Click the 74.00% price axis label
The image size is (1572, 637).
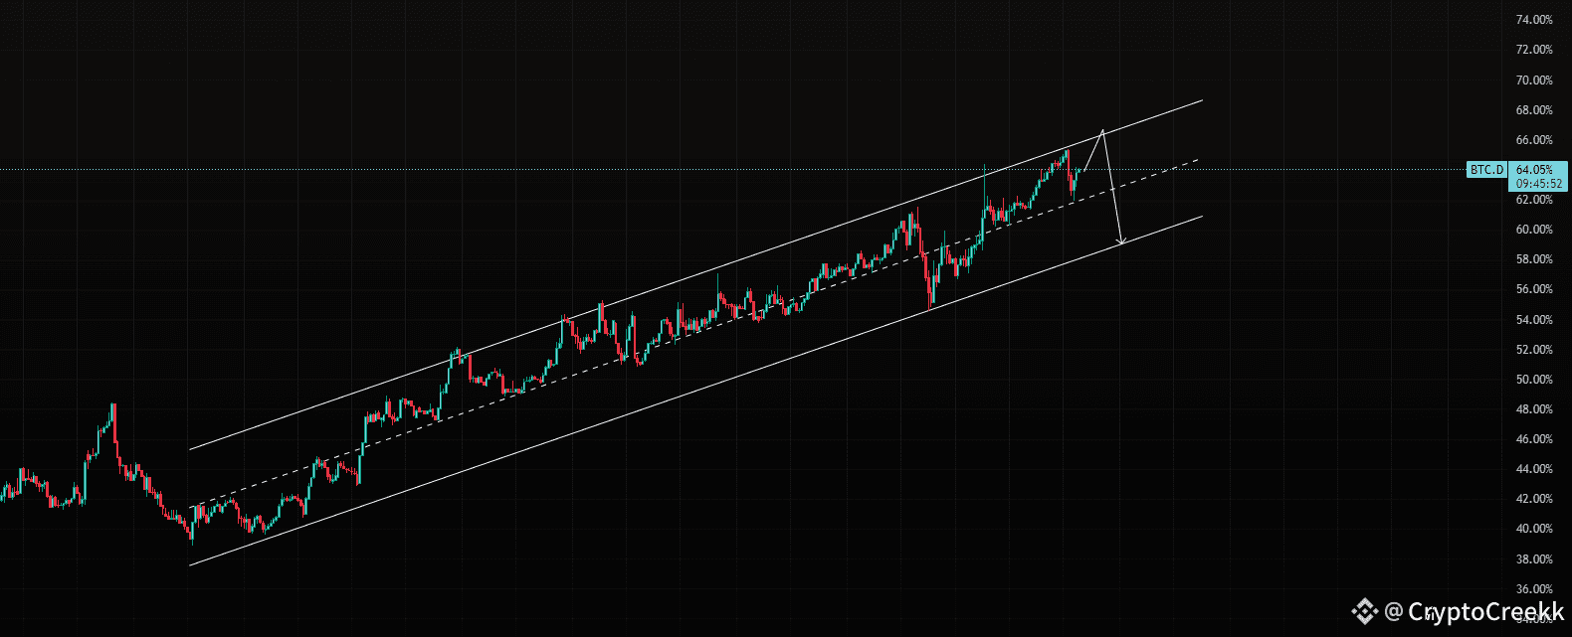1533,20
